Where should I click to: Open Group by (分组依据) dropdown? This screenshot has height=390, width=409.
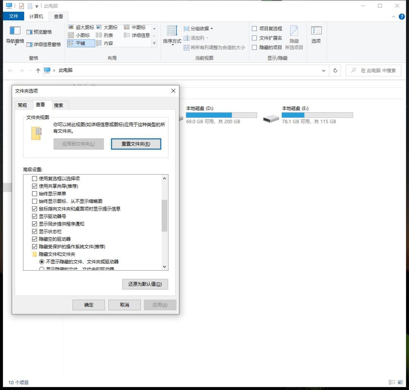point(198,28)
